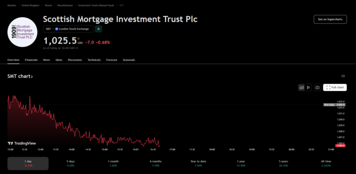Open Full chart
The image size is (356, 174).
pos(335,87)
